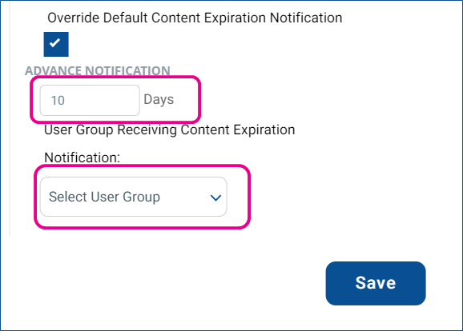Viewport: 463px width, 331px height.
Task: Click the white checkmark icon
Action: 55,43
